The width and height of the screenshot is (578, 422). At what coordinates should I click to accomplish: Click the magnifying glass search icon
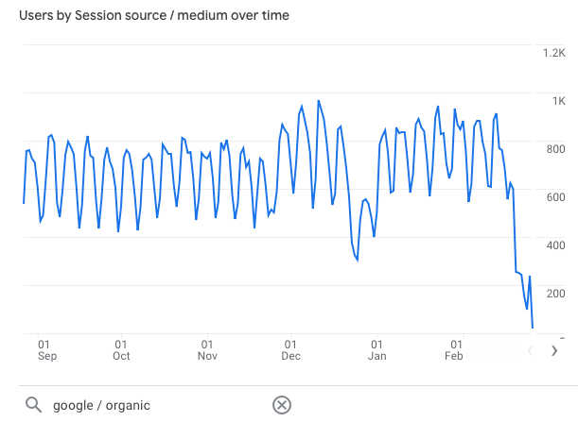[x=33, y=405]
